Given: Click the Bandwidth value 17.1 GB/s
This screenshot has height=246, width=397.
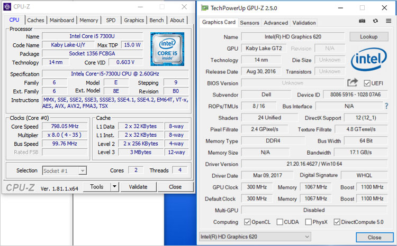Looking at the screenshot, I should click(x=361, y=152).
